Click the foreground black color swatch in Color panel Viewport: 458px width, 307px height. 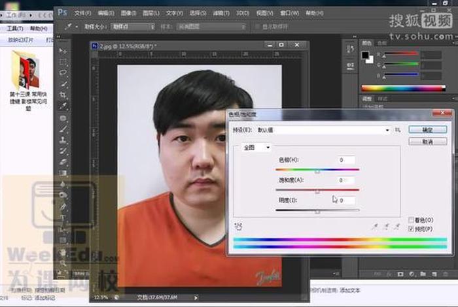(365, 55)
